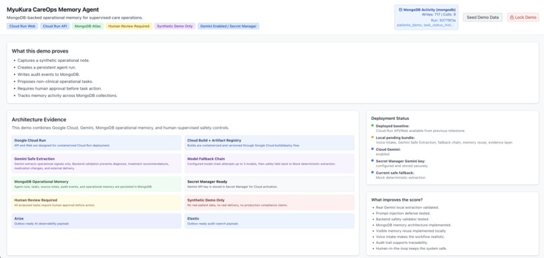The height and width of the screenshot is (258, 544).
Task: Open the Gemini Safe Extraction card
Action: pos(97,164)
